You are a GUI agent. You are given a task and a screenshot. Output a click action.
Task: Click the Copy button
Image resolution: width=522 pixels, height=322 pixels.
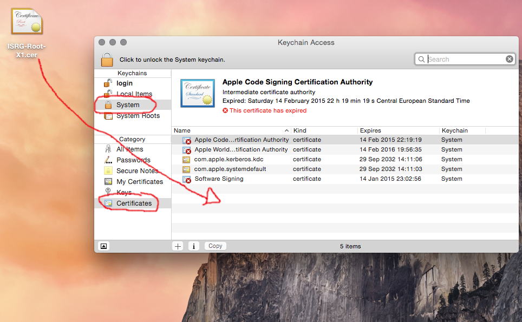click(x=216, y=246)
